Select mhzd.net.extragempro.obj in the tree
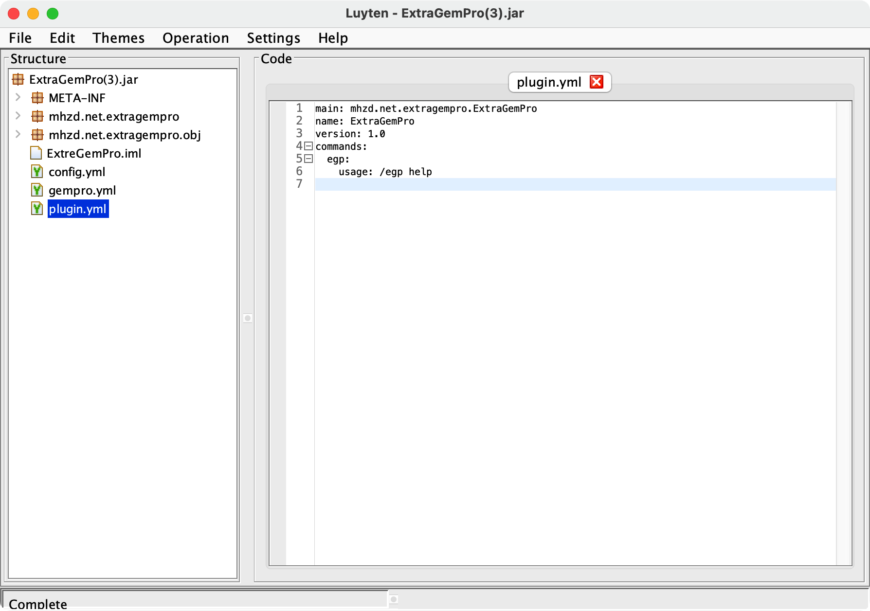870x611 pixels. point(125,135)
